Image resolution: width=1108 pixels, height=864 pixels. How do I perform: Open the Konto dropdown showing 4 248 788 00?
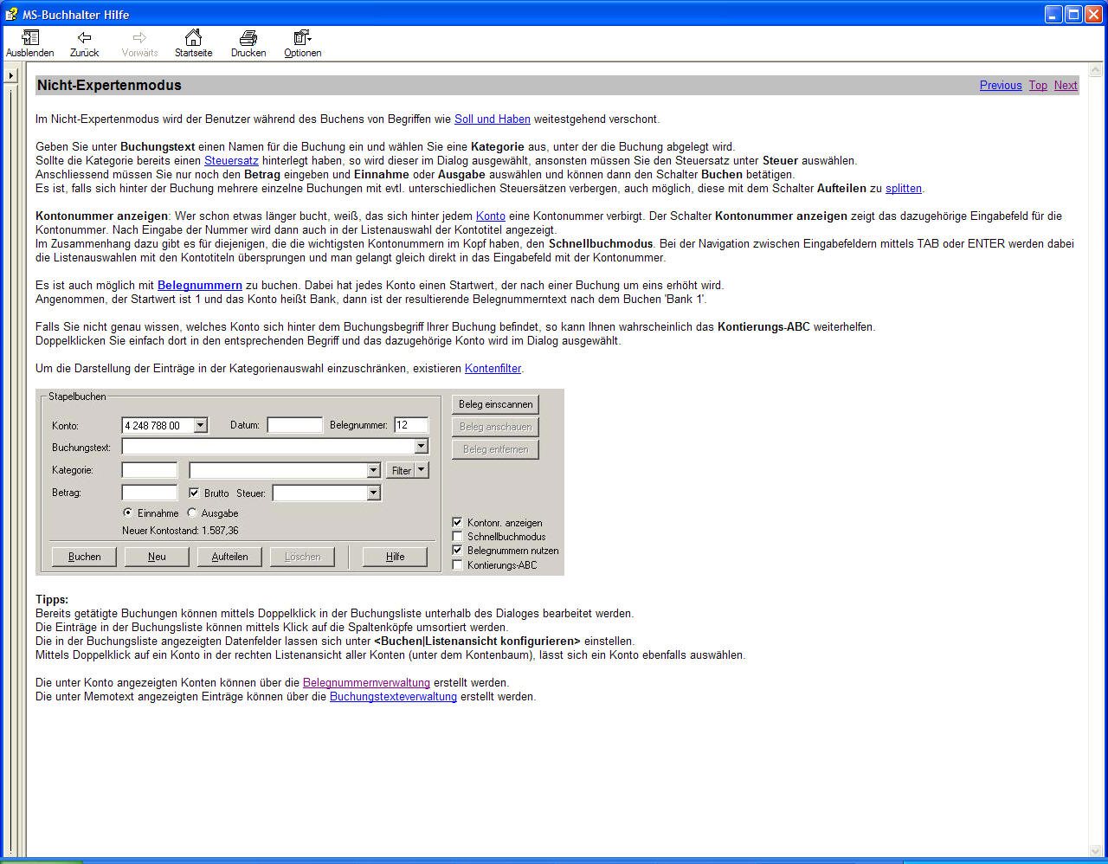point(201,425)
